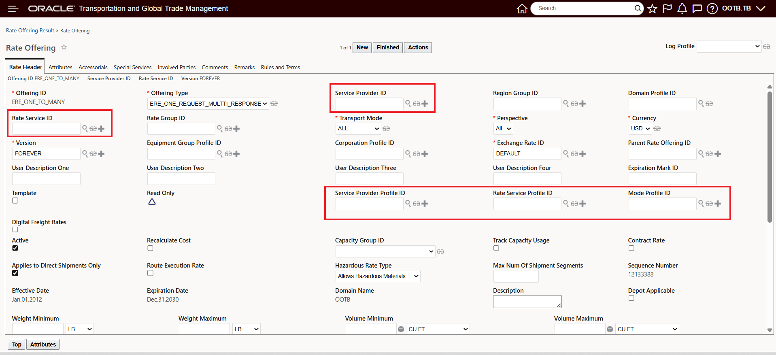Open Transport Mode dropdown
The height and width of the screenshot is (355, 776).
tap(358, 129)
